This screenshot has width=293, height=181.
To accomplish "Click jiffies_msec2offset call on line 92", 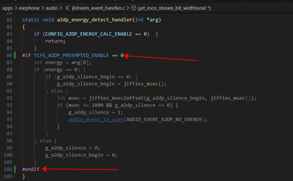I will (116, 98).
